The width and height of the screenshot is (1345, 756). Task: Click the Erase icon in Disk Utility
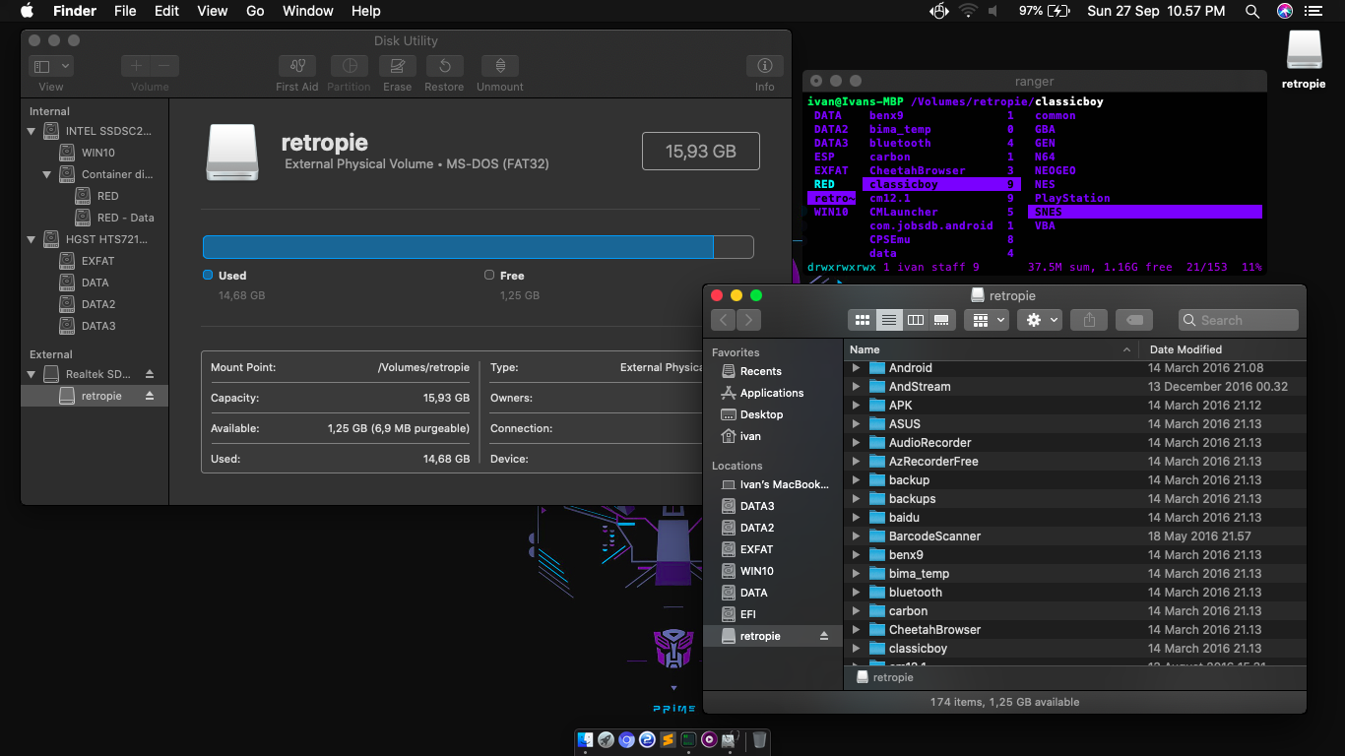tap(397, 66)
